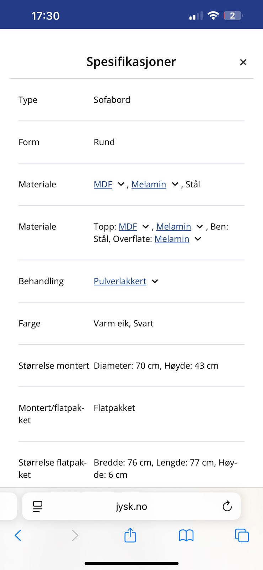The width and height of the screenshot is (263, 570).
Task: Open the Safari page settings icon
Action: pyautogui.click(x=37, y=506)
